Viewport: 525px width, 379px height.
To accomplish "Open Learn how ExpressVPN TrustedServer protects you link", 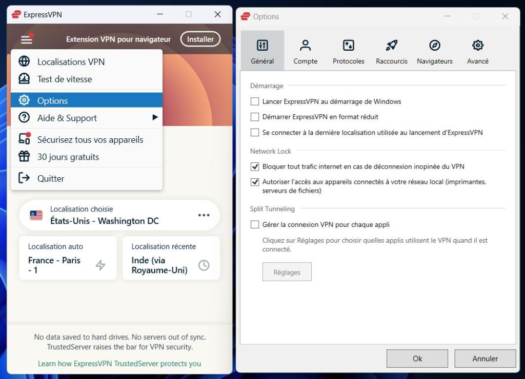I will point(119,364).
